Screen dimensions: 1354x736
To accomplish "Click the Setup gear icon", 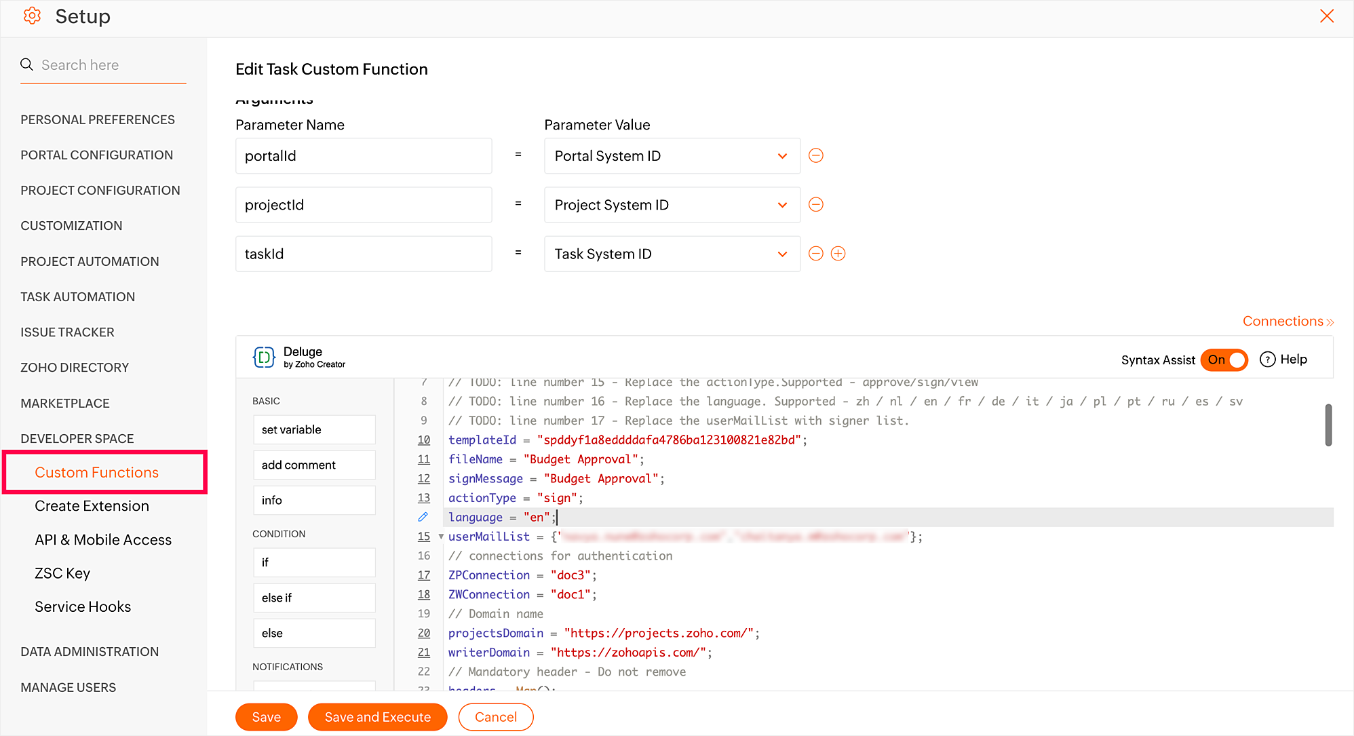I will (32, 16).
